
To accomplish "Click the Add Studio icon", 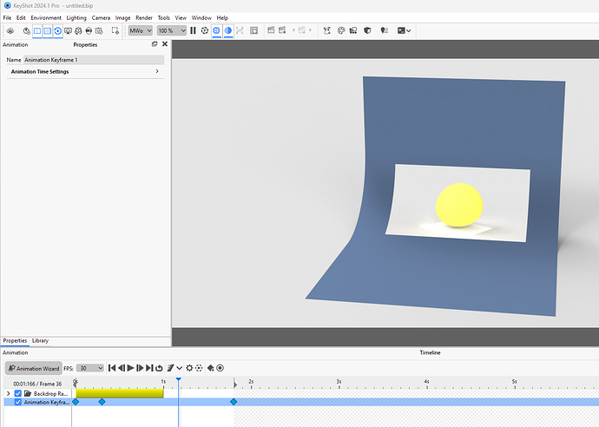I will pyautogui.click(x=282, y=30).
